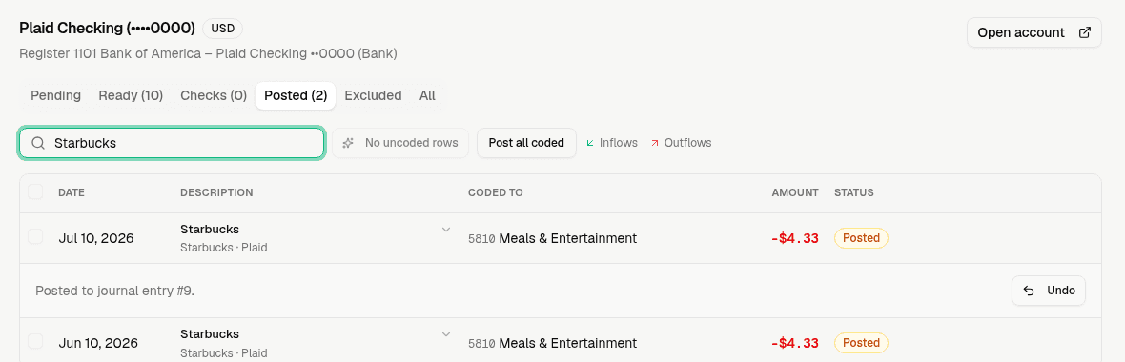Switch to the Excluded tab
The width and height of the screenshot is (1125, 362).
(x=373, y=95)
